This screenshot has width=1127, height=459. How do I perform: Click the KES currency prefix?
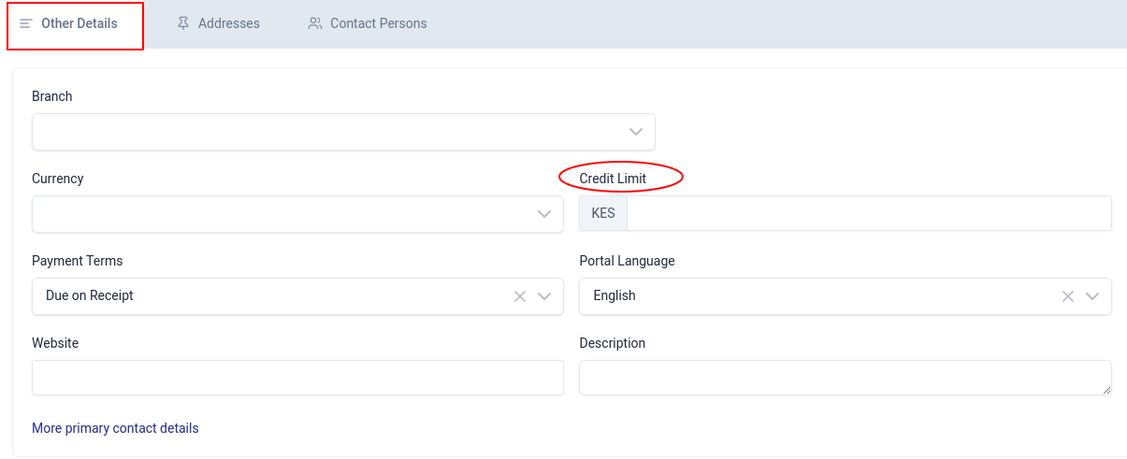pyautogui.click(x=603, y=213)
